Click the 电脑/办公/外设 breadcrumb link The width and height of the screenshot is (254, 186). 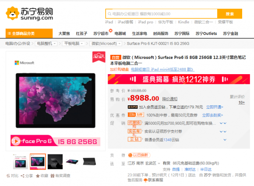(18, 43)
